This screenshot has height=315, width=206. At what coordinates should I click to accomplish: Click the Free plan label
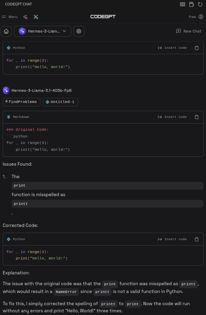(192, 17)
